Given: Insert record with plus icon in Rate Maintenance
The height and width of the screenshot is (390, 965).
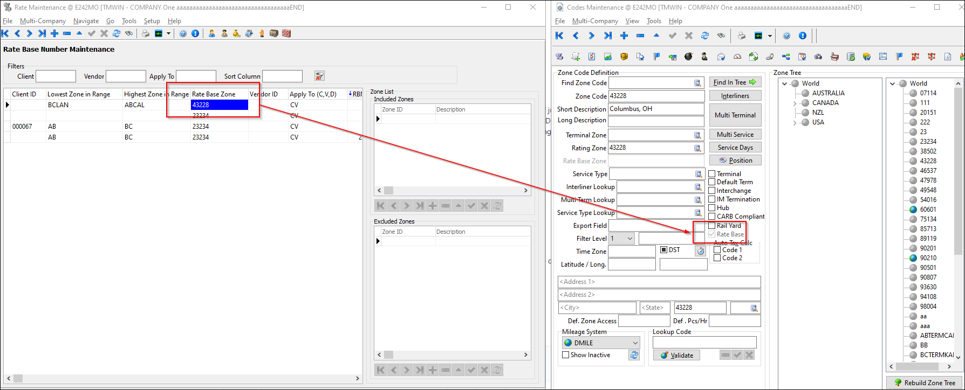Looking at the screenshot, I should [54, 33].
